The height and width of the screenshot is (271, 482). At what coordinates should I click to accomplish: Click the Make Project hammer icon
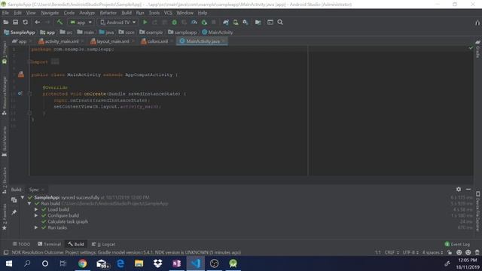[x=59, y=22]
